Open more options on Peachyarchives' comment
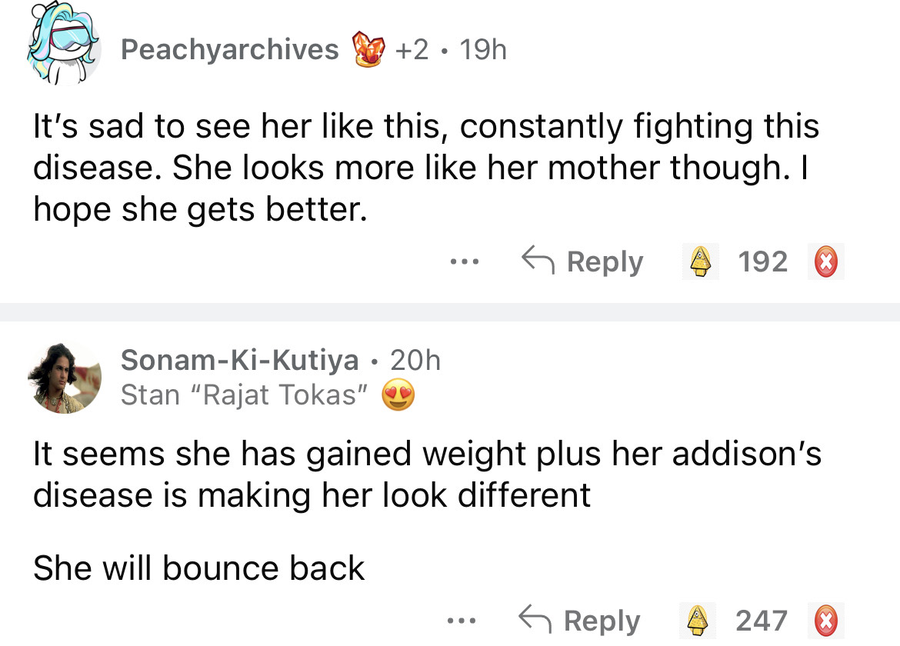900x646 pixels. (x=464, y=262)
